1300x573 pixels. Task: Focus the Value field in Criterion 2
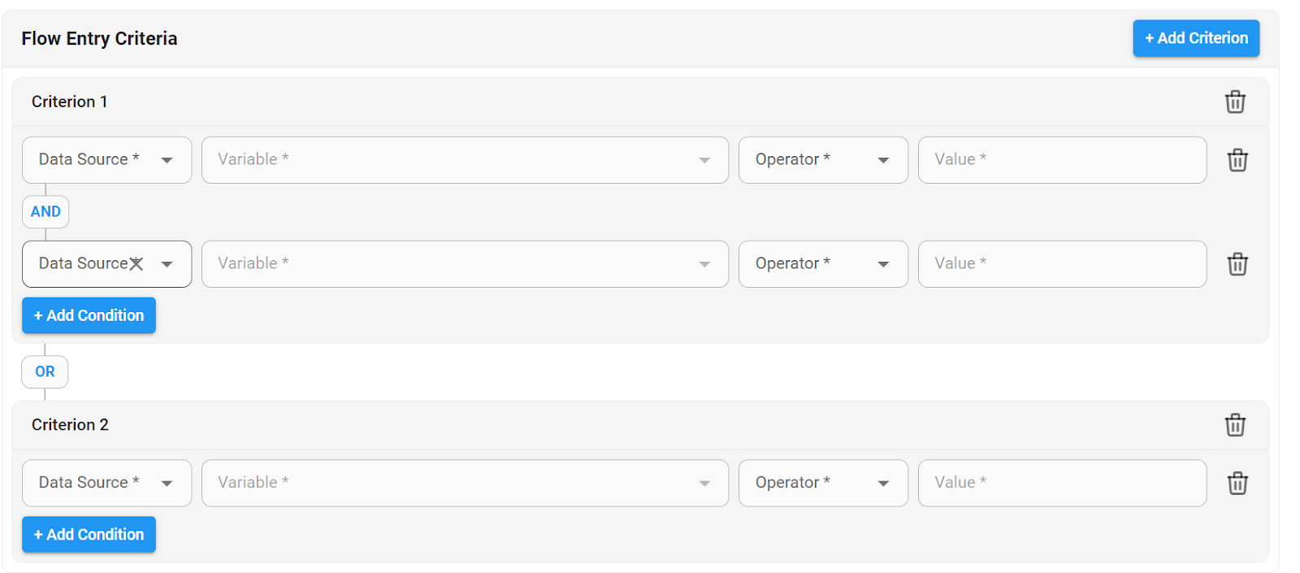pos(1062,484)
